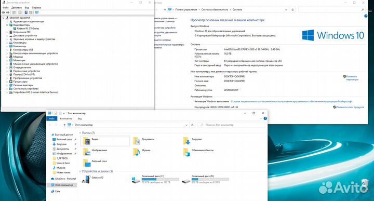Open the Справка menu in Device Manager
This screenshot has height=201, width=374.
[36, 8]
